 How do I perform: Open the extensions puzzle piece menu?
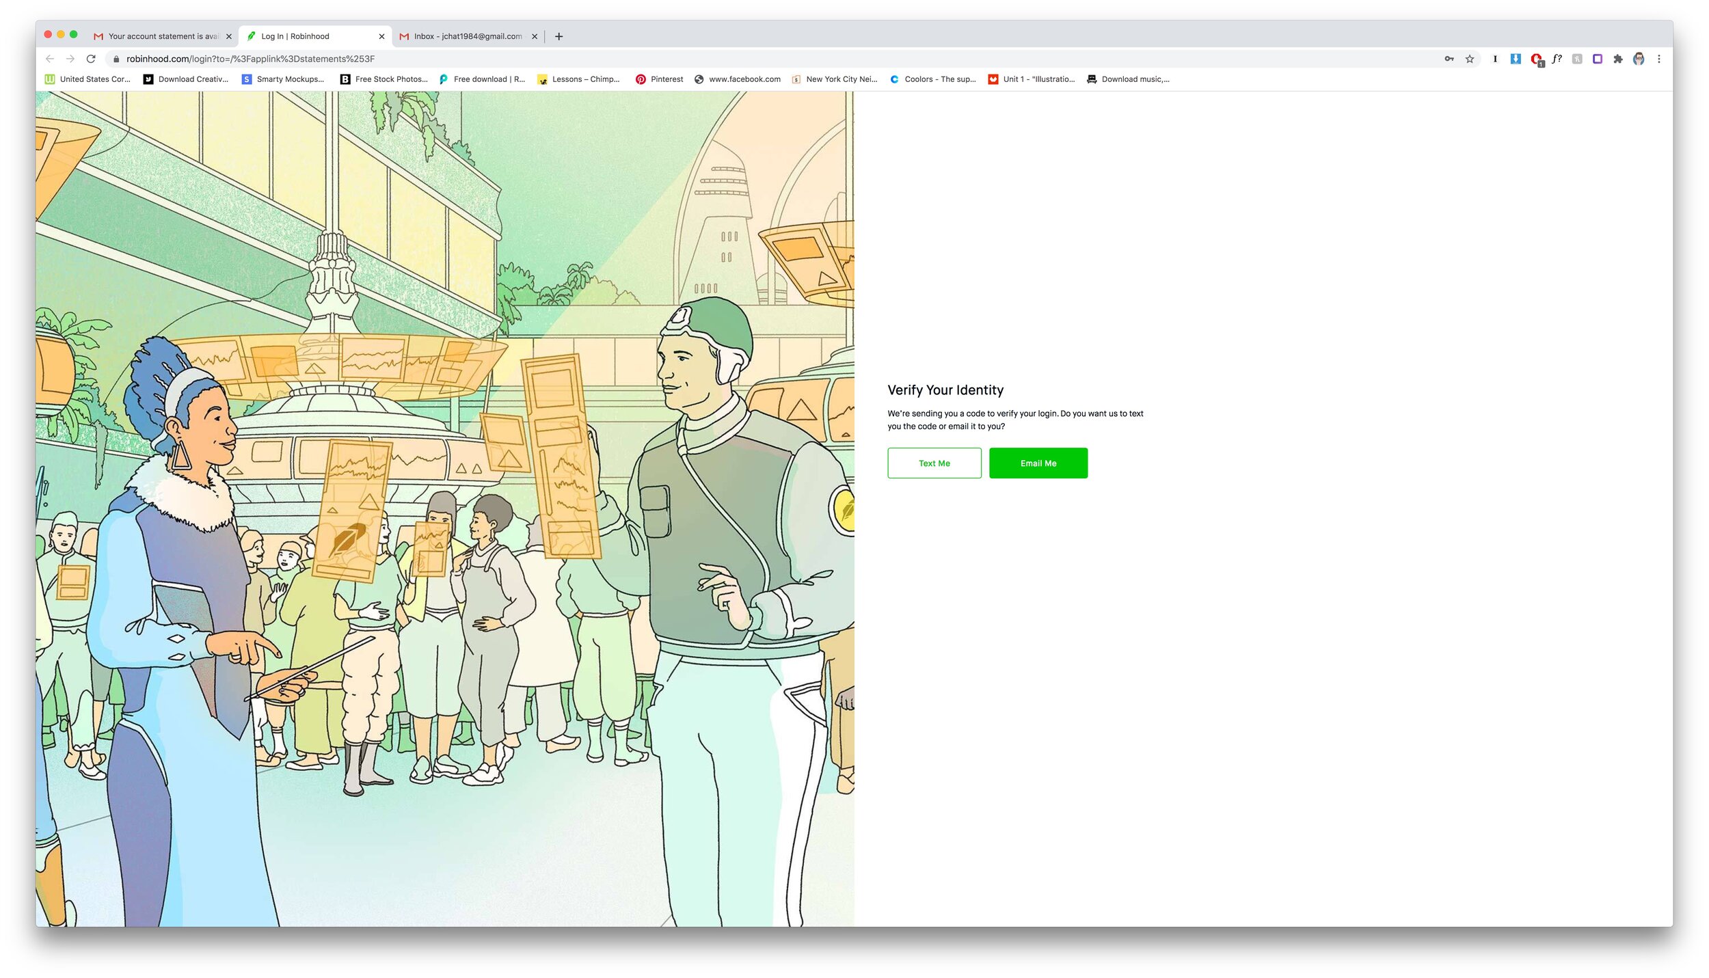click(x=1617, y=59)
